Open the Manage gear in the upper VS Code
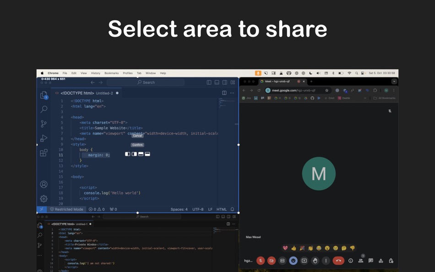This screenshot has width=435, height=272. (43, 199)
